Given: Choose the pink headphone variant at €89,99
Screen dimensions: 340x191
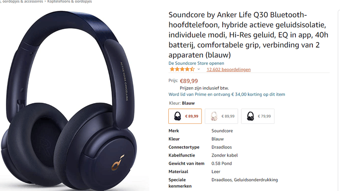Looking at the screenshot, I should click(221, 116).
